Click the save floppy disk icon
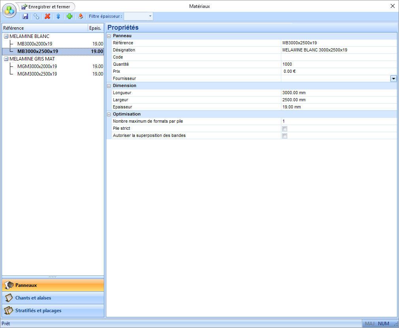Viewport: 399px width, 328px height. (x=25, y=16)
